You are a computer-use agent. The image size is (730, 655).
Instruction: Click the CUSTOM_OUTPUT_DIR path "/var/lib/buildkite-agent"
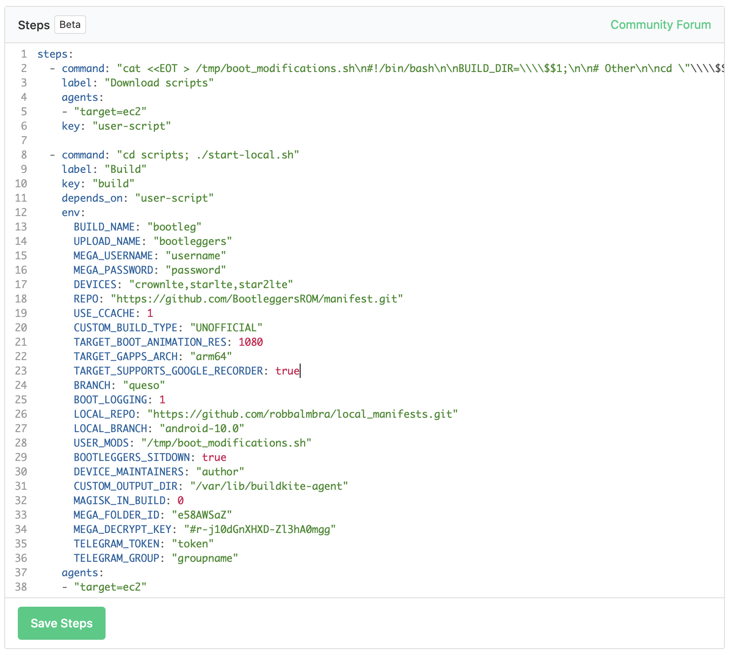click(x=269, y=486)
